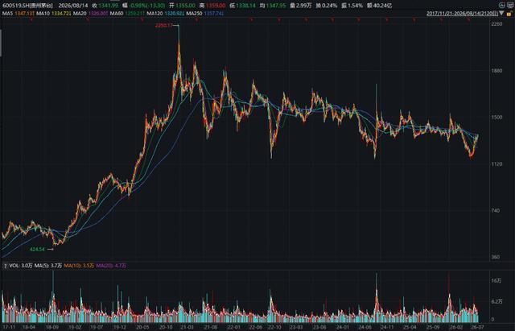
Task: Click the low price 1338.14
Action: (x=245, y=6)
